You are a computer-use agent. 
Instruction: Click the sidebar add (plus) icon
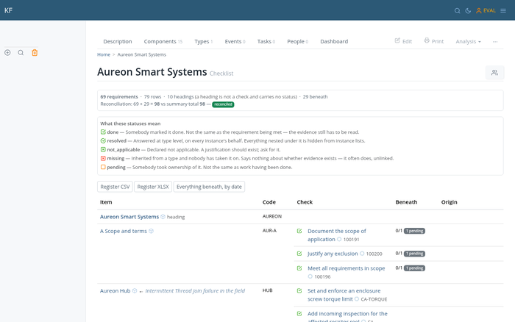point(7,52)
